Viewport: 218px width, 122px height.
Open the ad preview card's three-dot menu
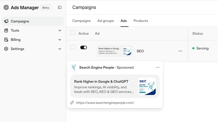(158, 67)
